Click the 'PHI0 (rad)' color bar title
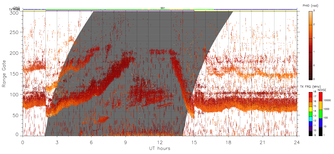The width and height of the screenshot is (334, 154). [310, 5]
